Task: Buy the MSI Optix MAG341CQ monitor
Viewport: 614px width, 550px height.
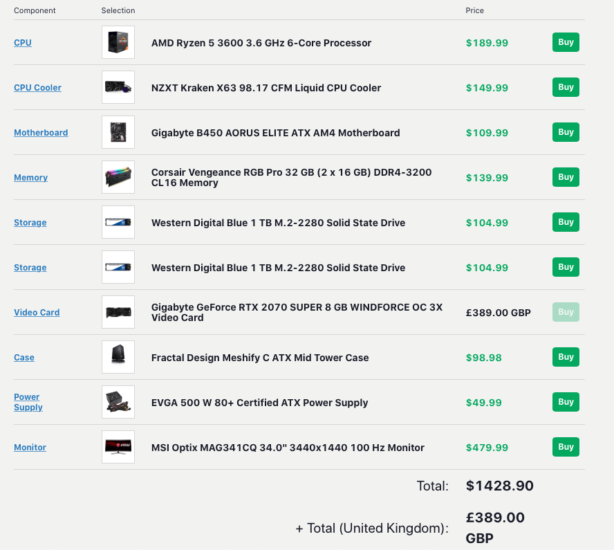Action: point(566,447)
